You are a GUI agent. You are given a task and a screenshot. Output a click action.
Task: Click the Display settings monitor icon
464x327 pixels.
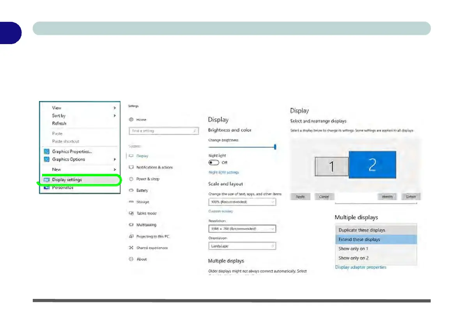[x=46, y=179]
